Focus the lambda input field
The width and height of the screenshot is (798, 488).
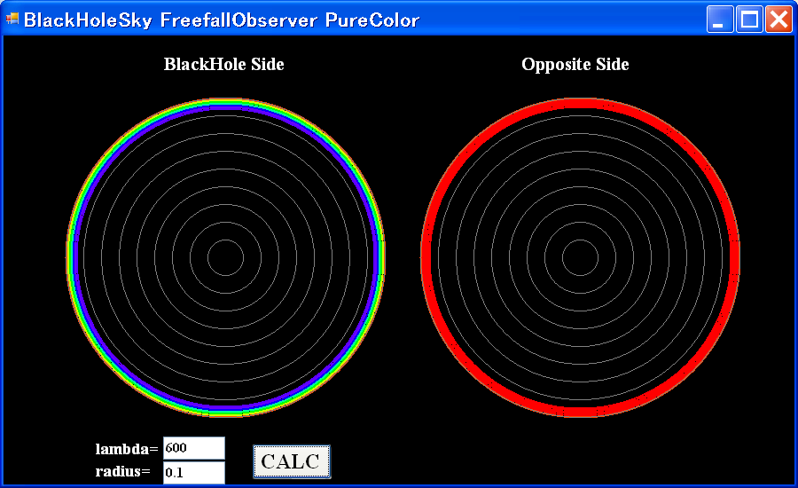pyautogui.click(x=193, y=448)
